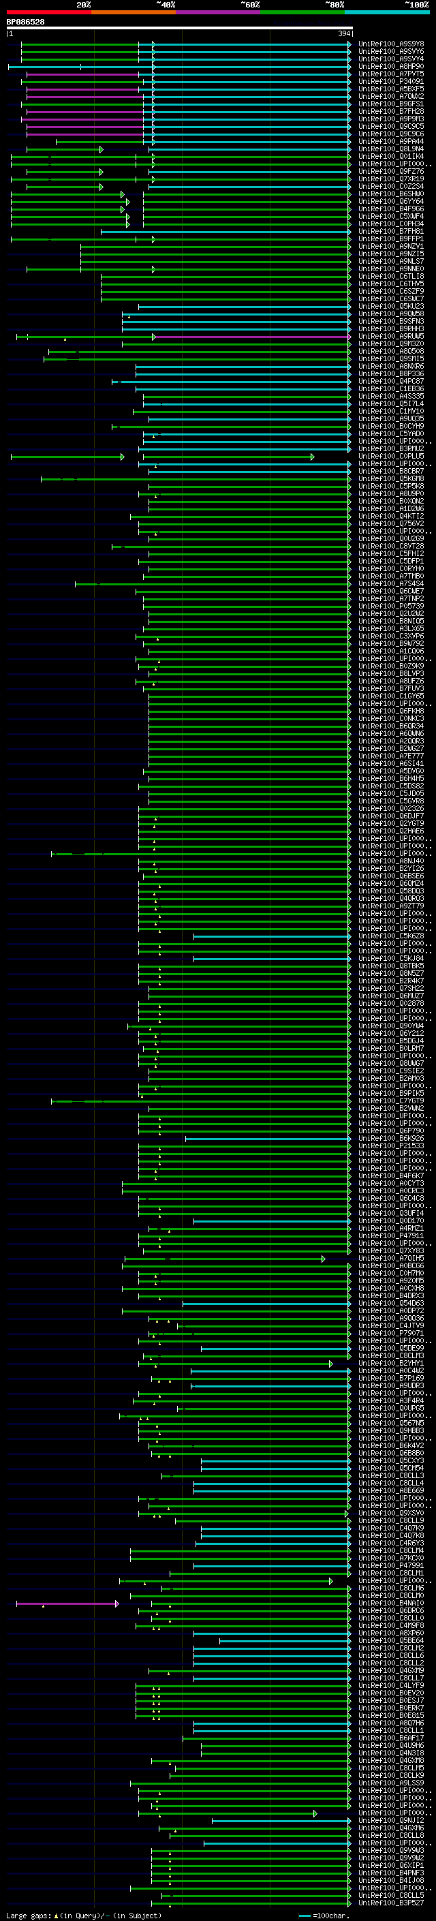Viewport: 436px width, 1921px height.
Task: Select hit label UniRef100_A9NZV1
Action: click(391, 246)
